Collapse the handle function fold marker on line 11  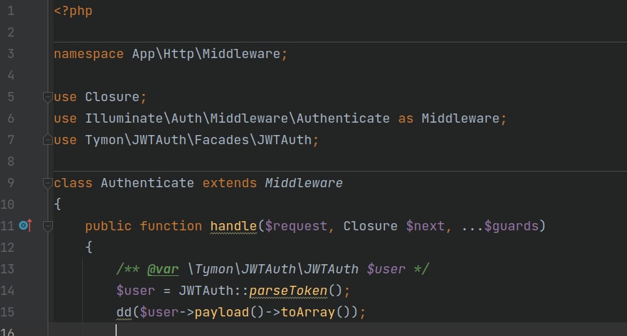[48, 226]
